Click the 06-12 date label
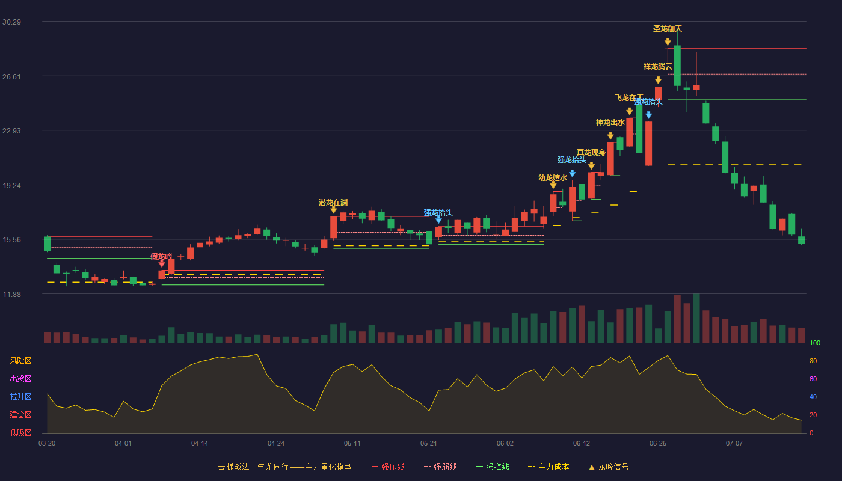842x481 pixels. tap(582, 443)
